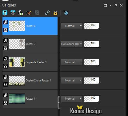Click the greyed layer styles icon
Screen dimensions: 128x116
click(x=37, y=13)
